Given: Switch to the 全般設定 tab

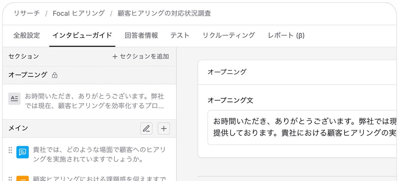Looking at the screenshot, I should click(x=27, y=35).
